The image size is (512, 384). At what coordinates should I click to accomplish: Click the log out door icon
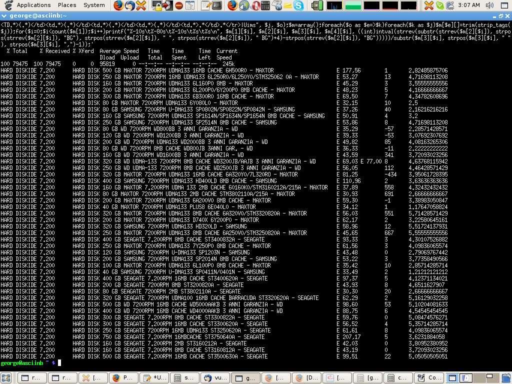click(167, 5)
